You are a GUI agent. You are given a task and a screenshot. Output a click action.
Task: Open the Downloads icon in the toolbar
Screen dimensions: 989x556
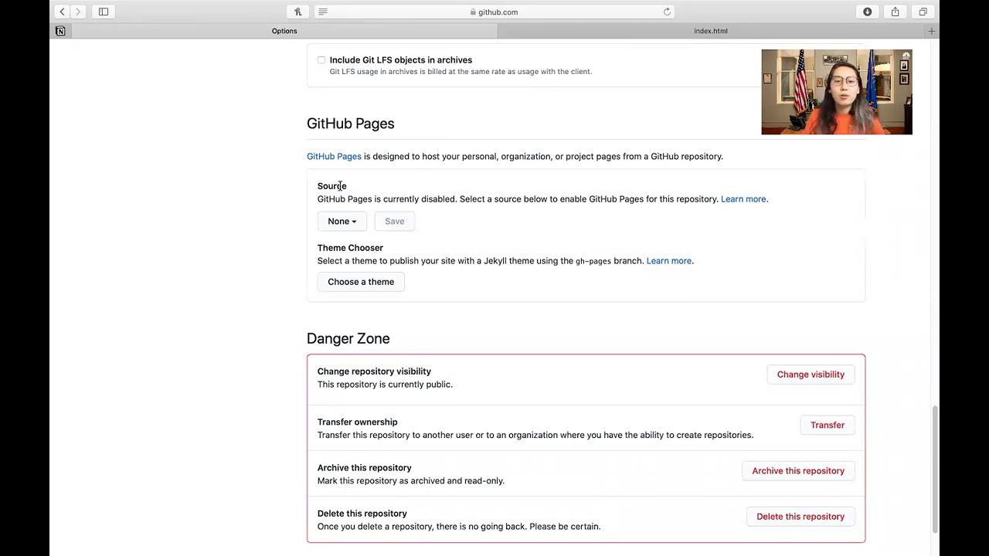(867, 12)
